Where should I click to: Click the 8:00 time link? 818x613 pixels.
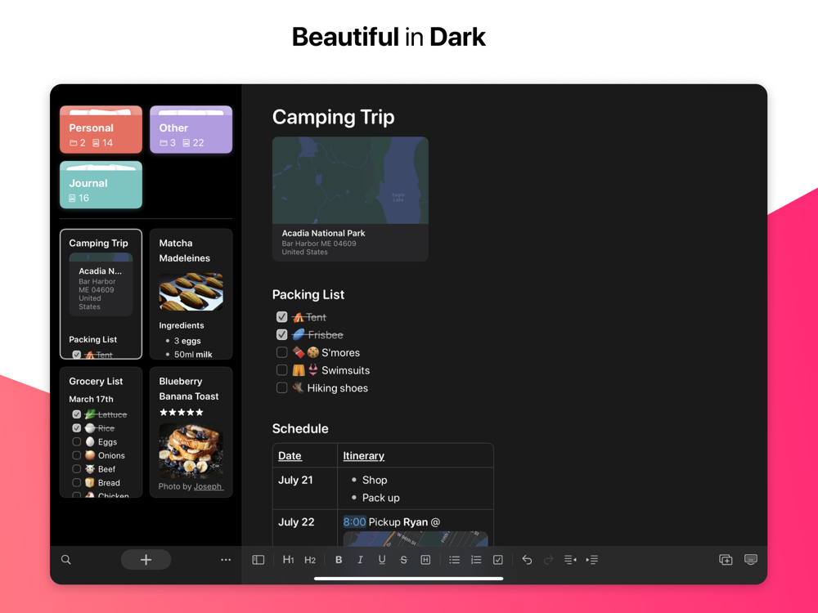(x=355, y=521)
